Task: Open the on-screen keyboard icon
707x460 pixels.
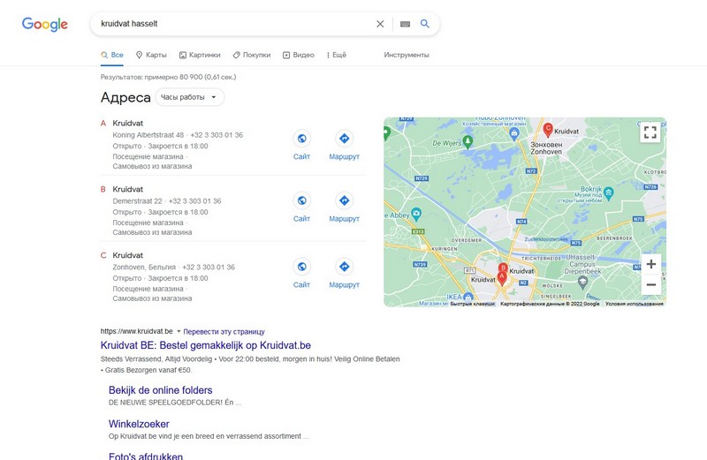Action: (x=405, y=24)
